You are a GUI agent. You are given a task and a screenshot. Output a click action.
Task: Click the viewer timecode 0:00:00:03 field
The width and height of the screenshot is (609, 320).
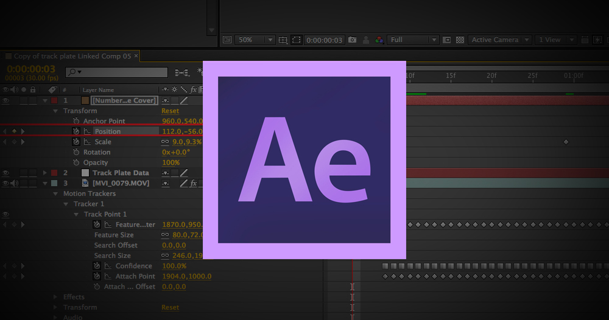point(325,40)
